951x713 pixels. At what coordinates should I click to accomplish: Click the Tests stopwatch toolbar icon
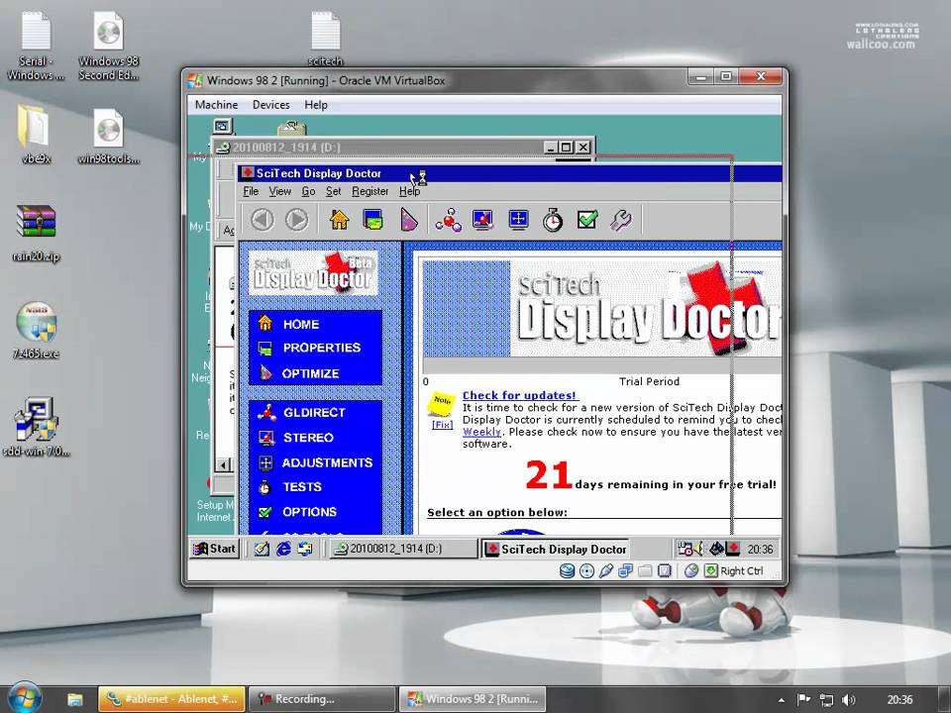coord(553,220)
